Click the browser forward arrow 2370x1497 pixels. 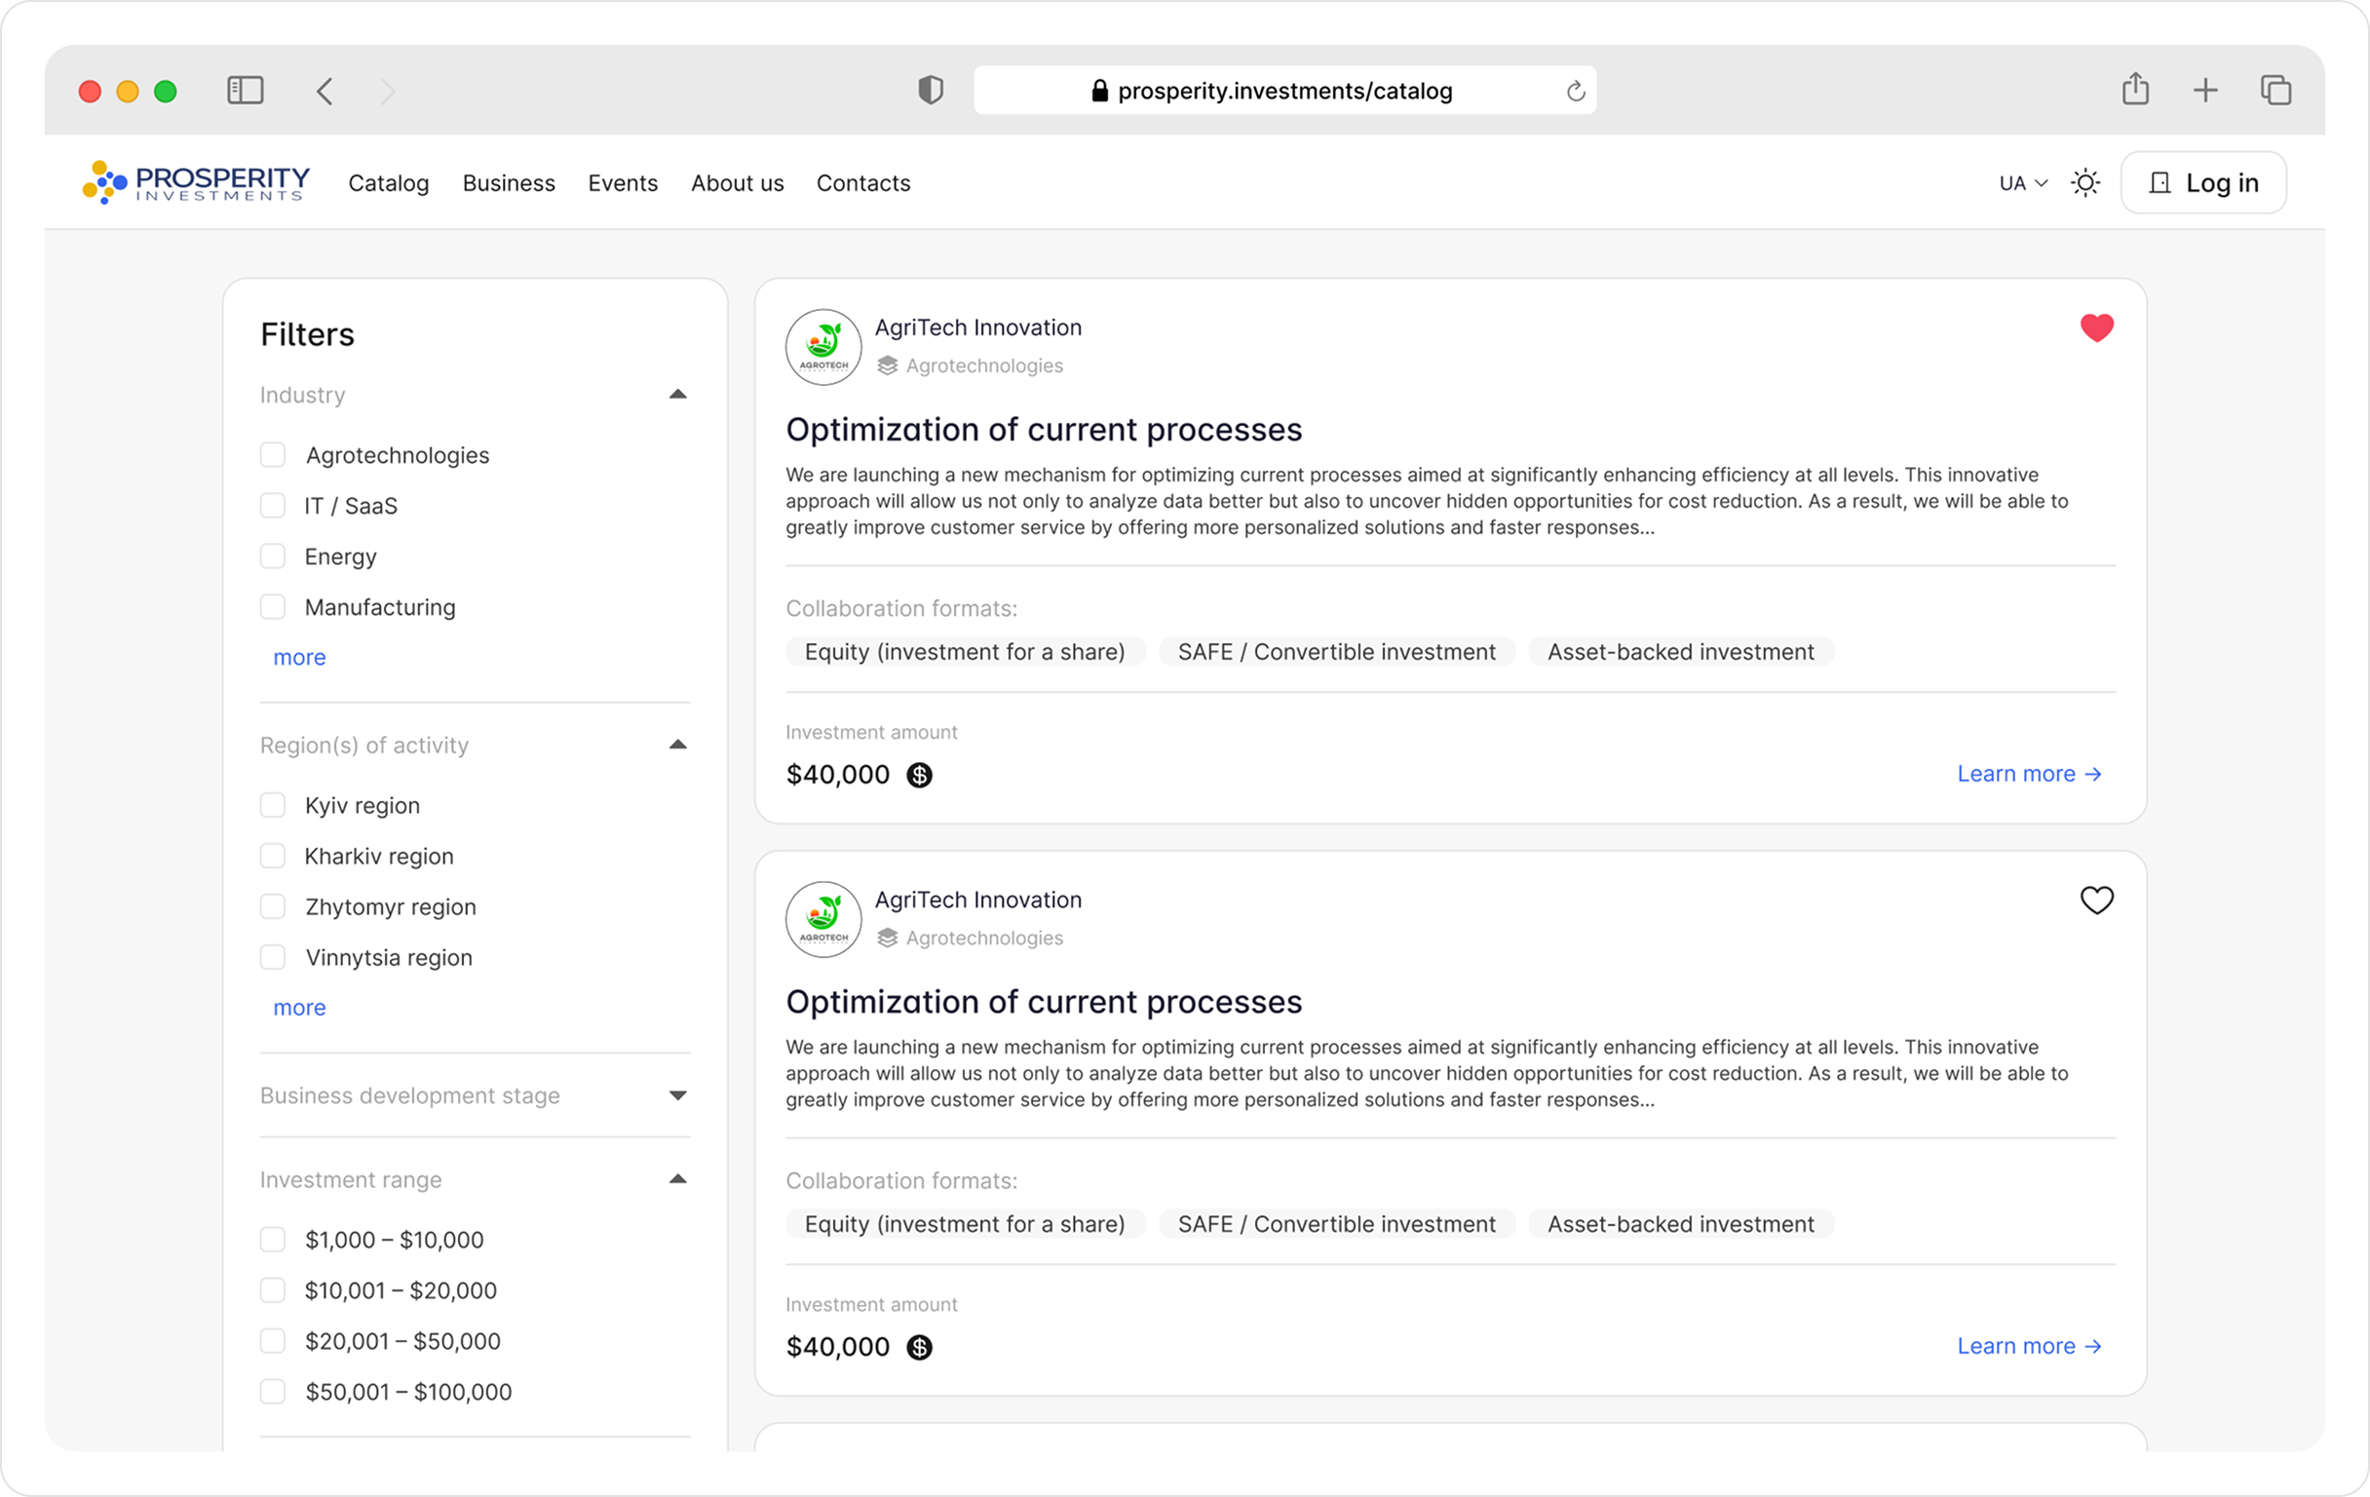388,91
